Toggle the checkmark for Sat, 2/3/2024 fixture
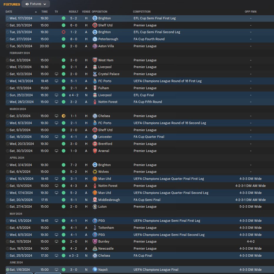This screenshot has height=274, width=274. click(8, 116)
